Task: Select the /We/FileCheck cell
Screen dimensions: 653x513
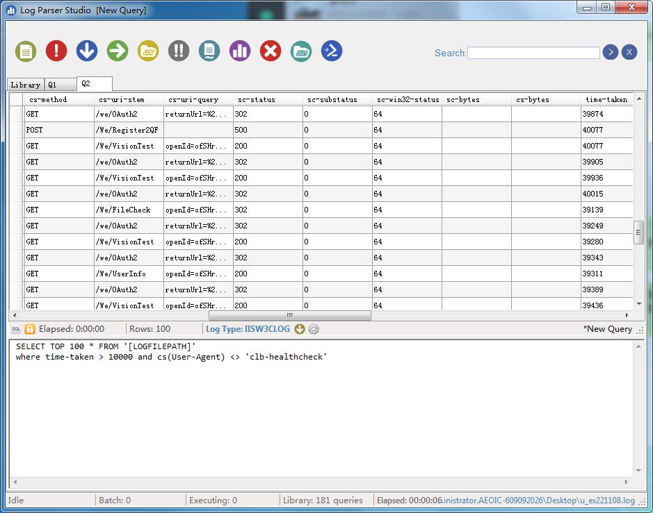Action: pos(129,210)
